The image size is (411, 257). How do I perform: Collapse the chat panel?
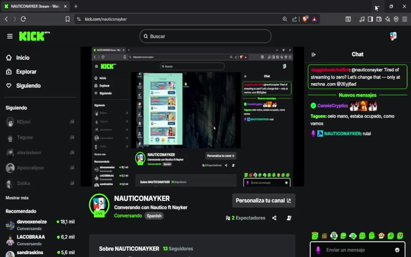(x=313, y=55)
